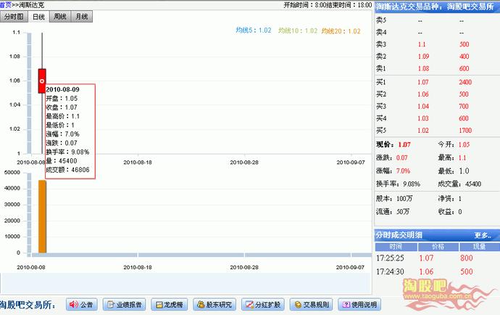
Task: Click the 买1 price 1.07
Action: (423, 82)
